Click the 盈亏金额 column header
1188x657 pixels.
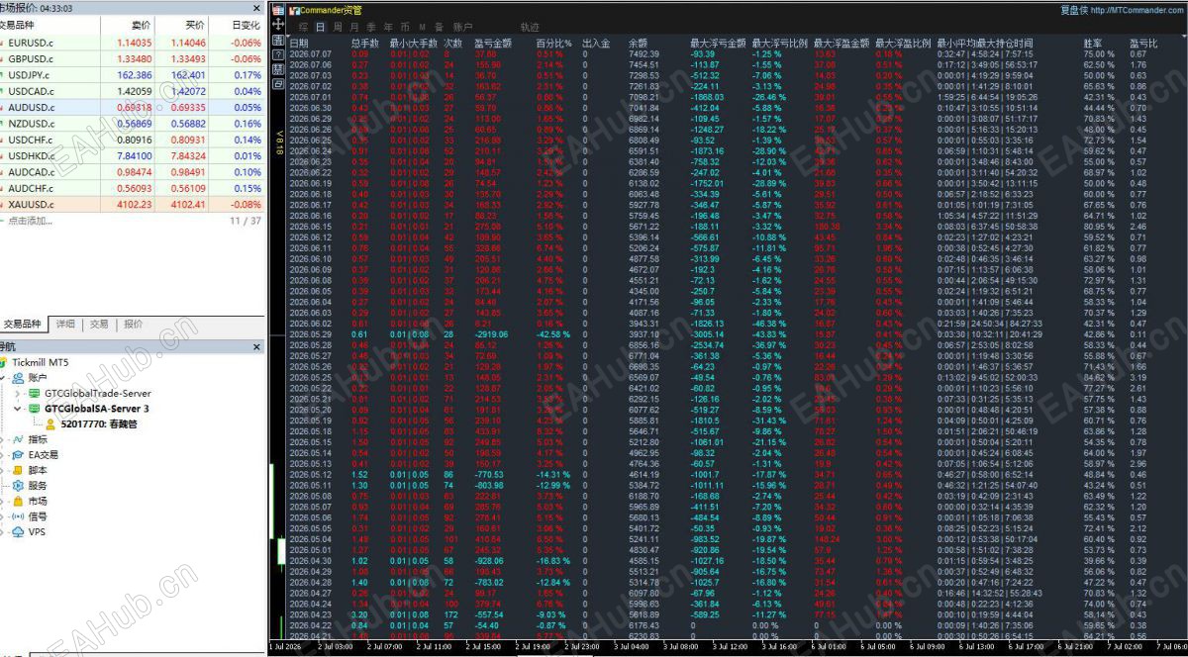point(493,44)
